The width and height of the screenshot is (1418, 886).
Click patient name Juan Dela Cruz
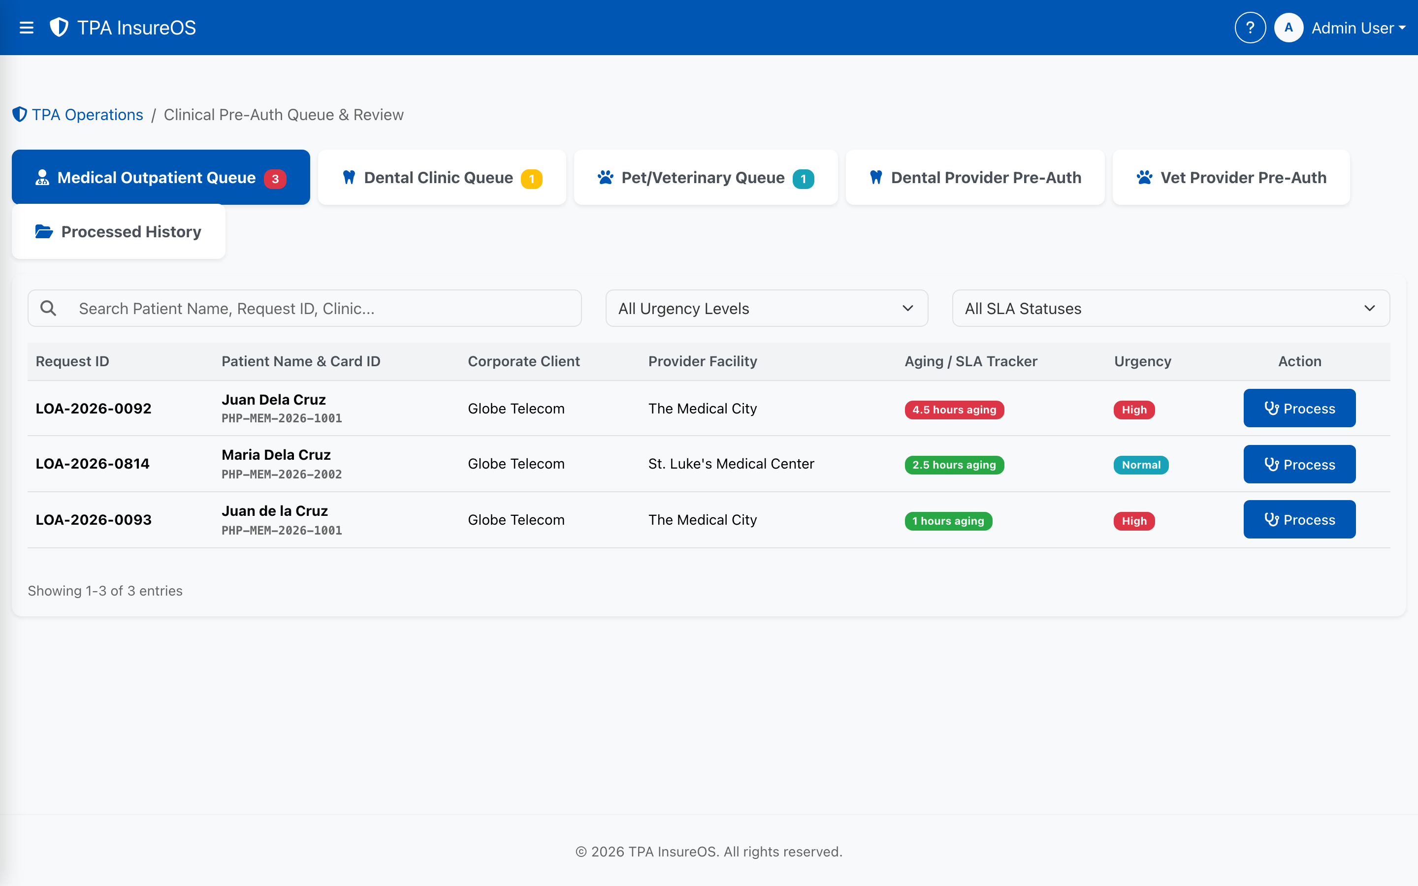click(273, 400)
